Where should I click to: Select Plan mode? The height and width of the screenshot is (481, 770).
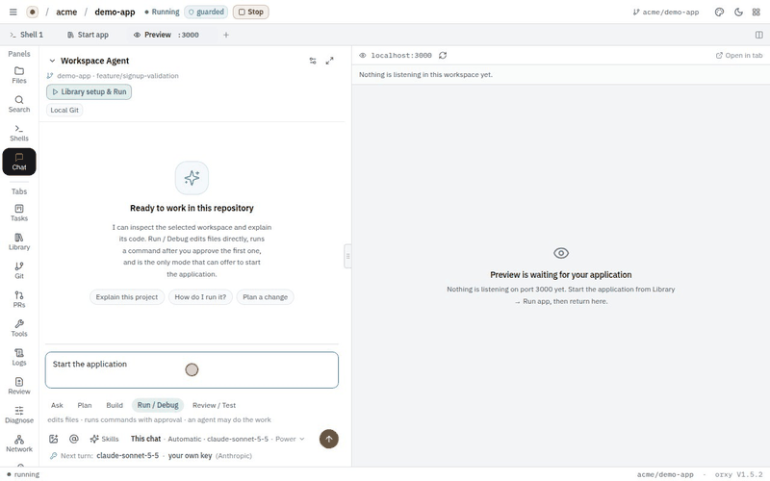(85, 405)
